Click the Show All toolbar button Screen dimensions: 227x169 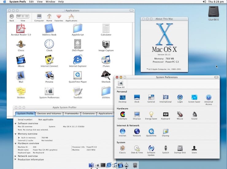pyautogui.click(x=120, y=84)
